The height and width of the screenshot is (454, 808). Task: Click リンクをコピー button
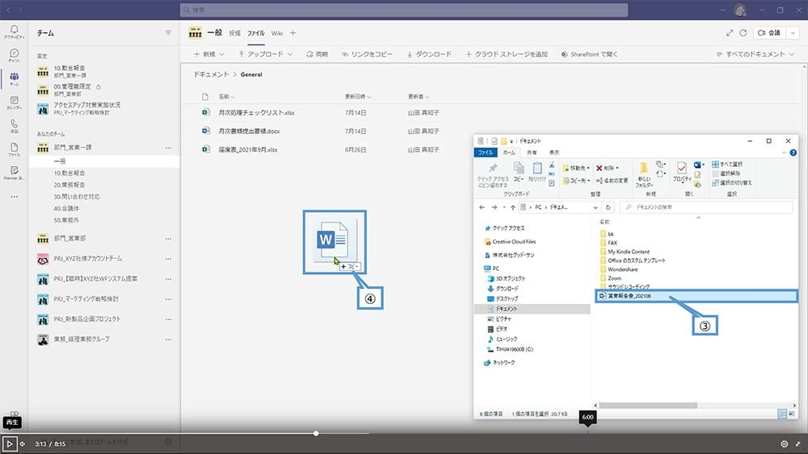pos(367,54)
